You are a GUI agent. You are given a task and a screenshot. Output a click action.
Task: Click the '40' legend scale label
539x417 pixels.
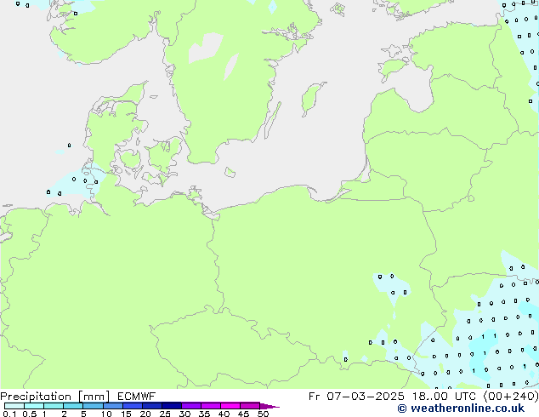click(x=224, y=414)
